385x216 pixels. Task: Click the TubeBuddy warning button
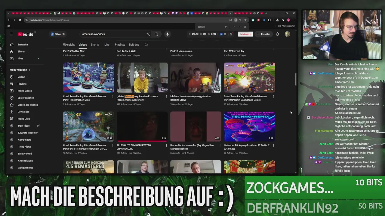click(245, 34)
